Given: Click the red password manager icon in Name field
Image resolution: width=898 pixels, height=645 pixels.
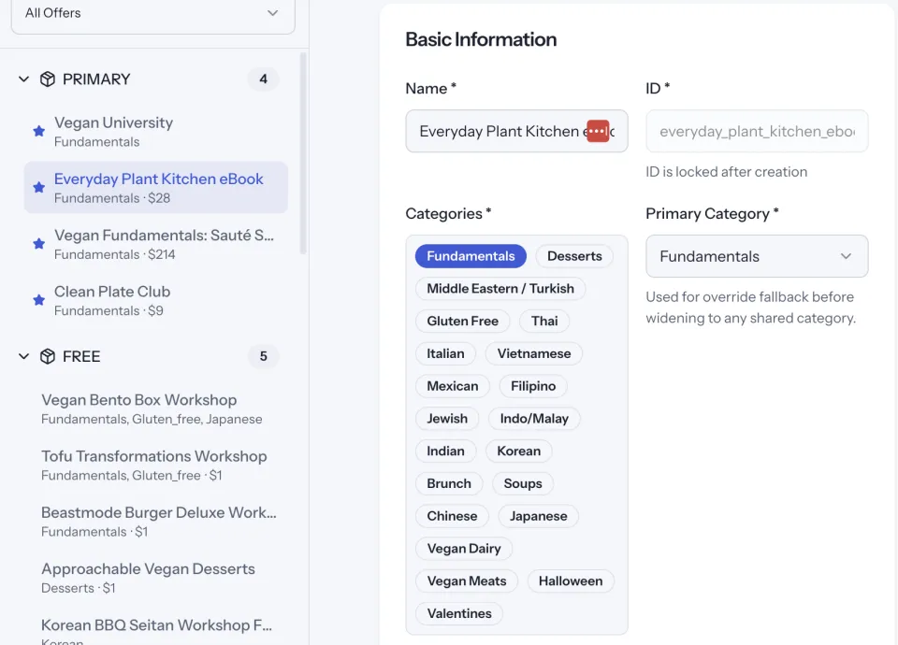Looking at the screenshot, I should click(x=598, y=131).
